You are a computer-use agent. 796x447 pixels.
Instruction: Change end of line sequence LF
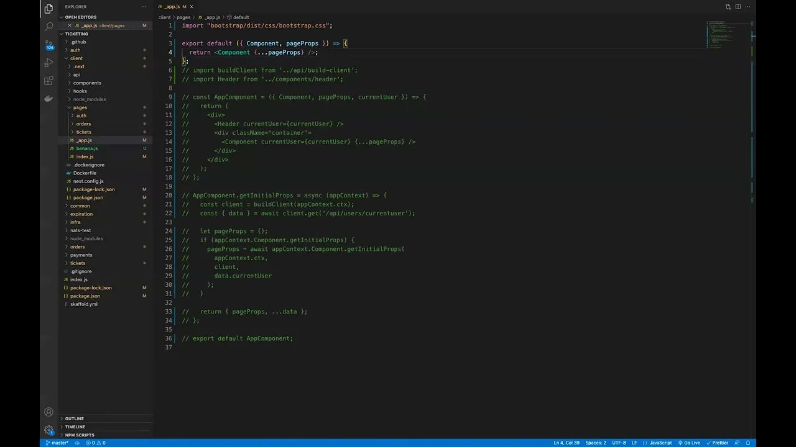tap(634, 443)
